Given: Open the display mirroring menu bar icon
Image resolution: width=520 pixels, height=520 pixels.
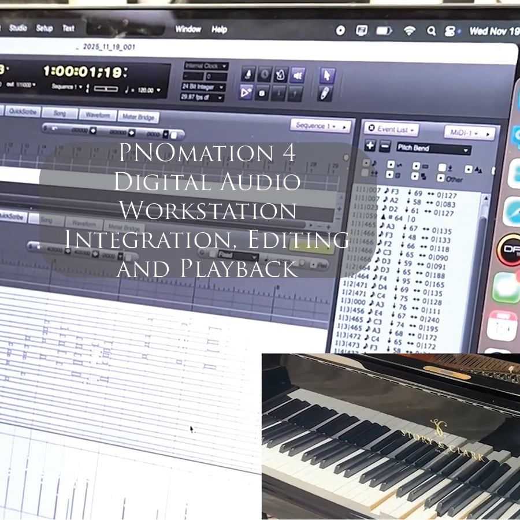Looking at the screenshot, I should click(362, 31).
